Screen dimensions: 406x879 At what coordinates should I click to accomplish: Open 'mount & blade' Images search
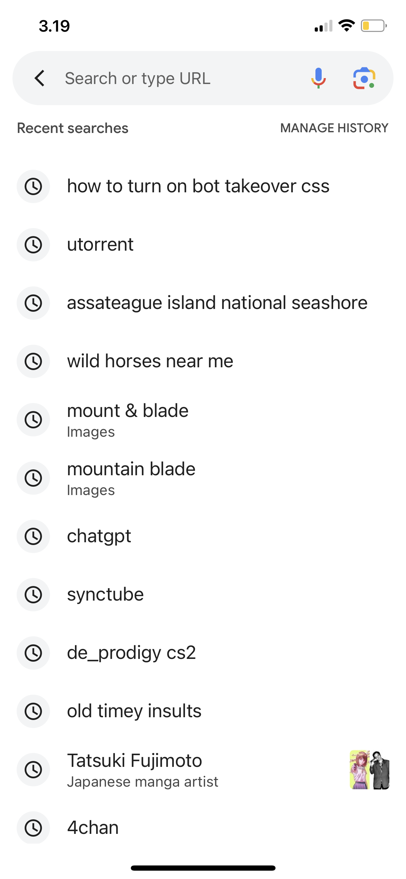pyautogui.click(x=203, y=420)
